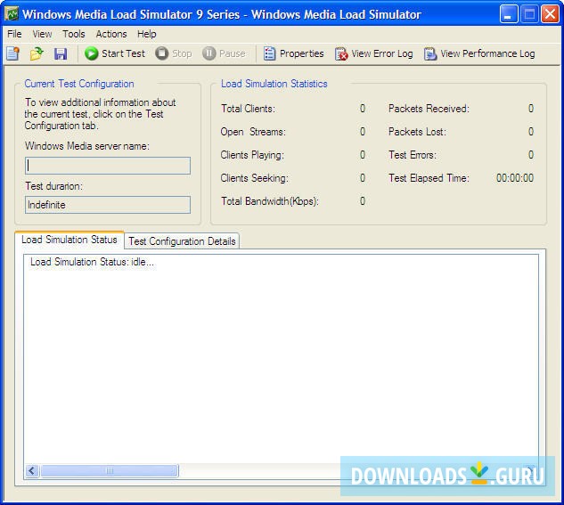Screen dimensions: 564x505
Task: Select the Load Simulation Status tab
Action: [x=69, y=240]
